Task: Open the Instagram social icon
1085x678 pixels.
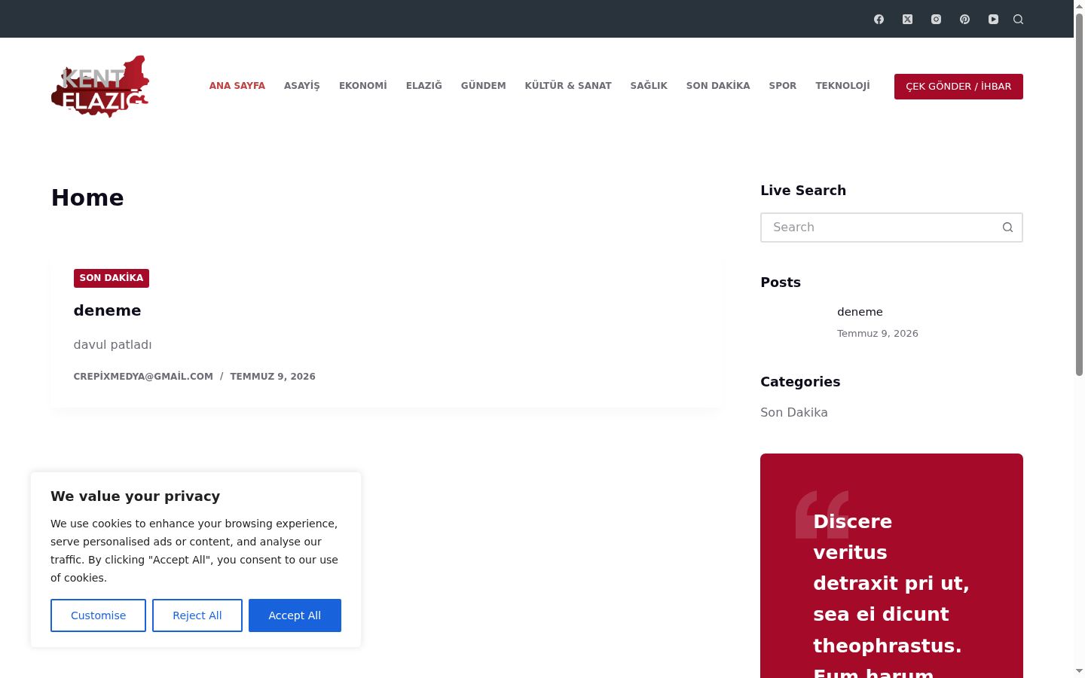Action: point(936,20)
